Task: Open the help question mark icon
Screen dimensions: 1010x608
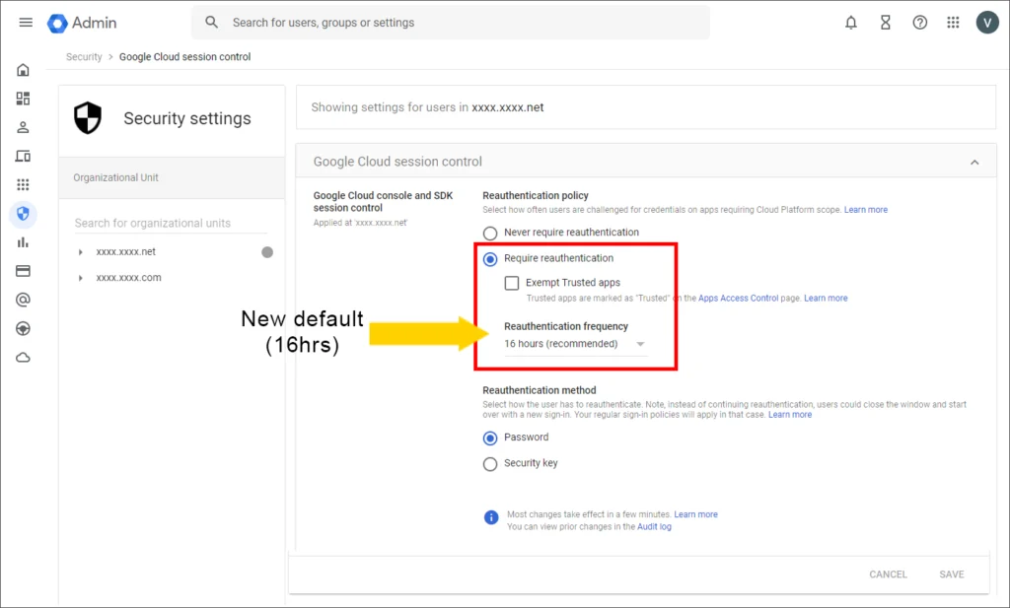Action: pyautogui.click(x=919, y=22)
